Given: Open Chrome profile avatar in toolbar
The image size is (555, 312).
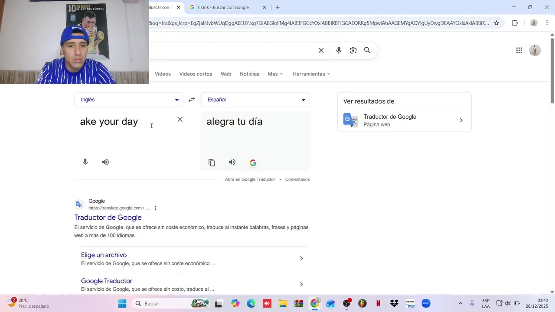Looking at the screenshot, I should (534, 23).
